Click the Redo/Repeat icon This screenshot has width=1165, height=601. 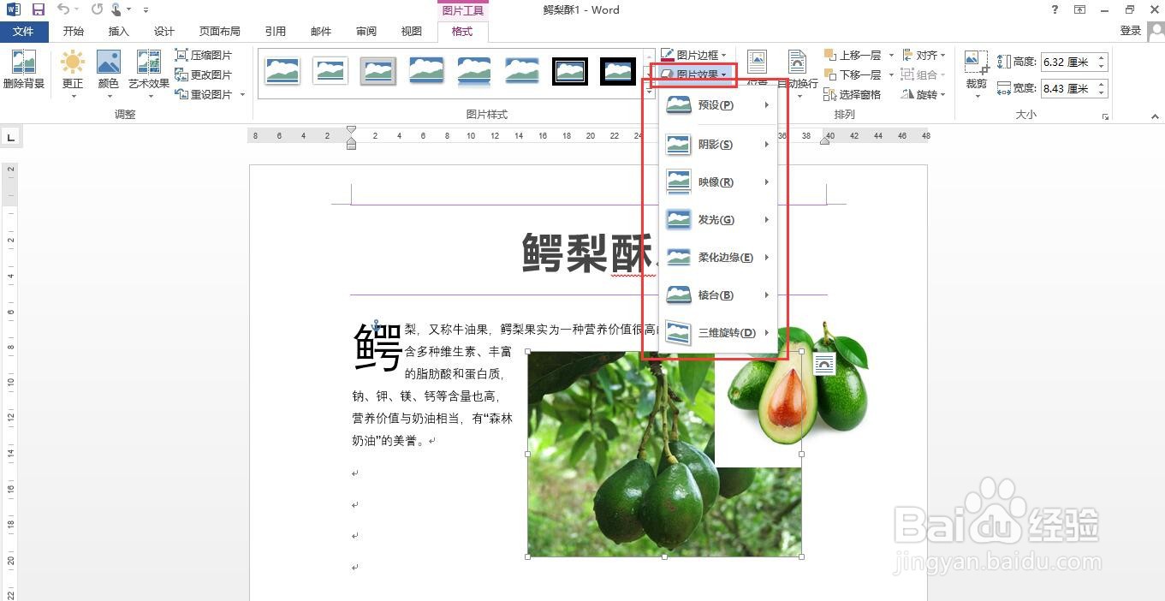[x=97, y=9]
